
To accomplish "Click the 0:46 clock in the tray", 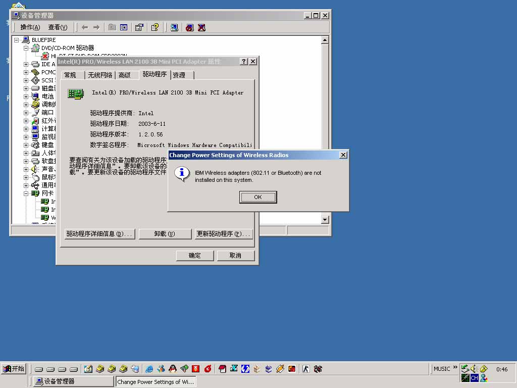I will click(502, 369).
